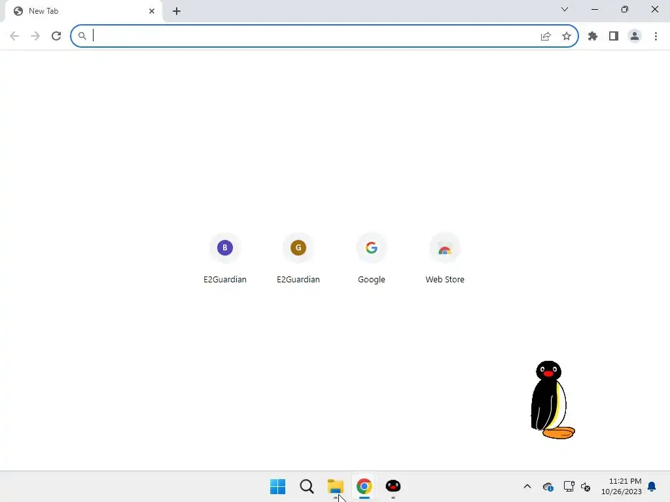Open the Google shortcut tile
Viewport: 670px width, 502px height.
pos(372,258)
